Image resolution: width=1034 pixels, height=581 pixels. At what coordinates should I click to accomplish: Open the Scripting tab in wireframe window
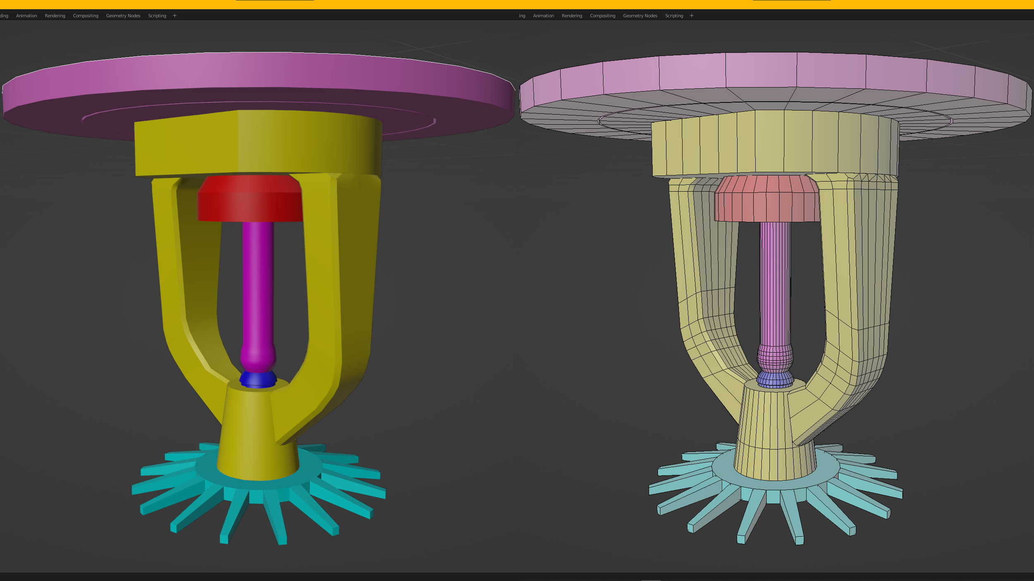pyautogui.click(x=674, y=16)
